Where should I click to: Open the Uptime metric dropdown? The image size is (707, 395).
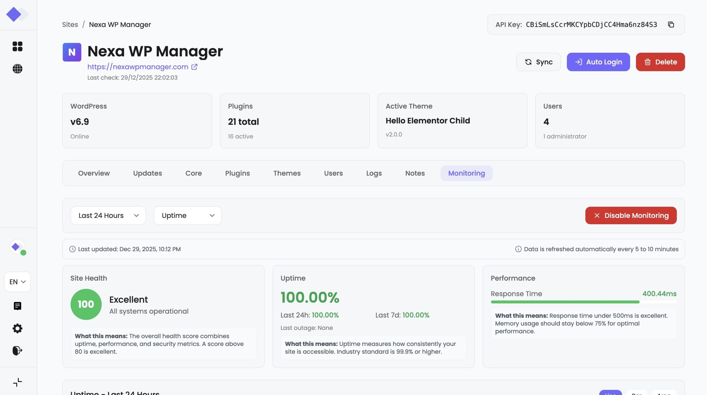pyautogui.click(x=188, y=215)
